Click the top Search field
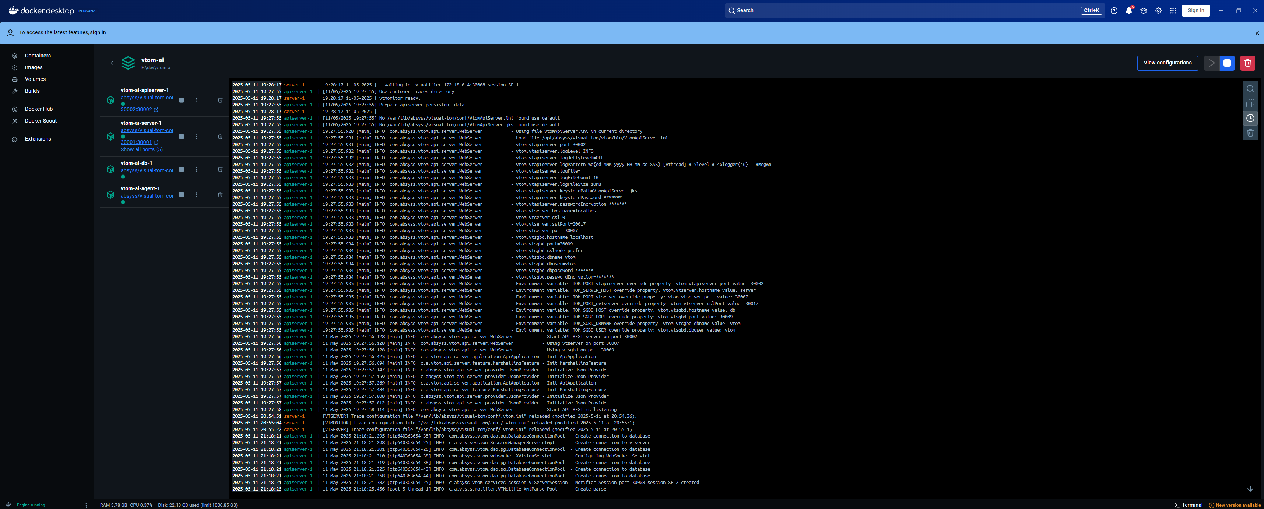This screenshot has height=509, width=1264. [x=914, y=11]
